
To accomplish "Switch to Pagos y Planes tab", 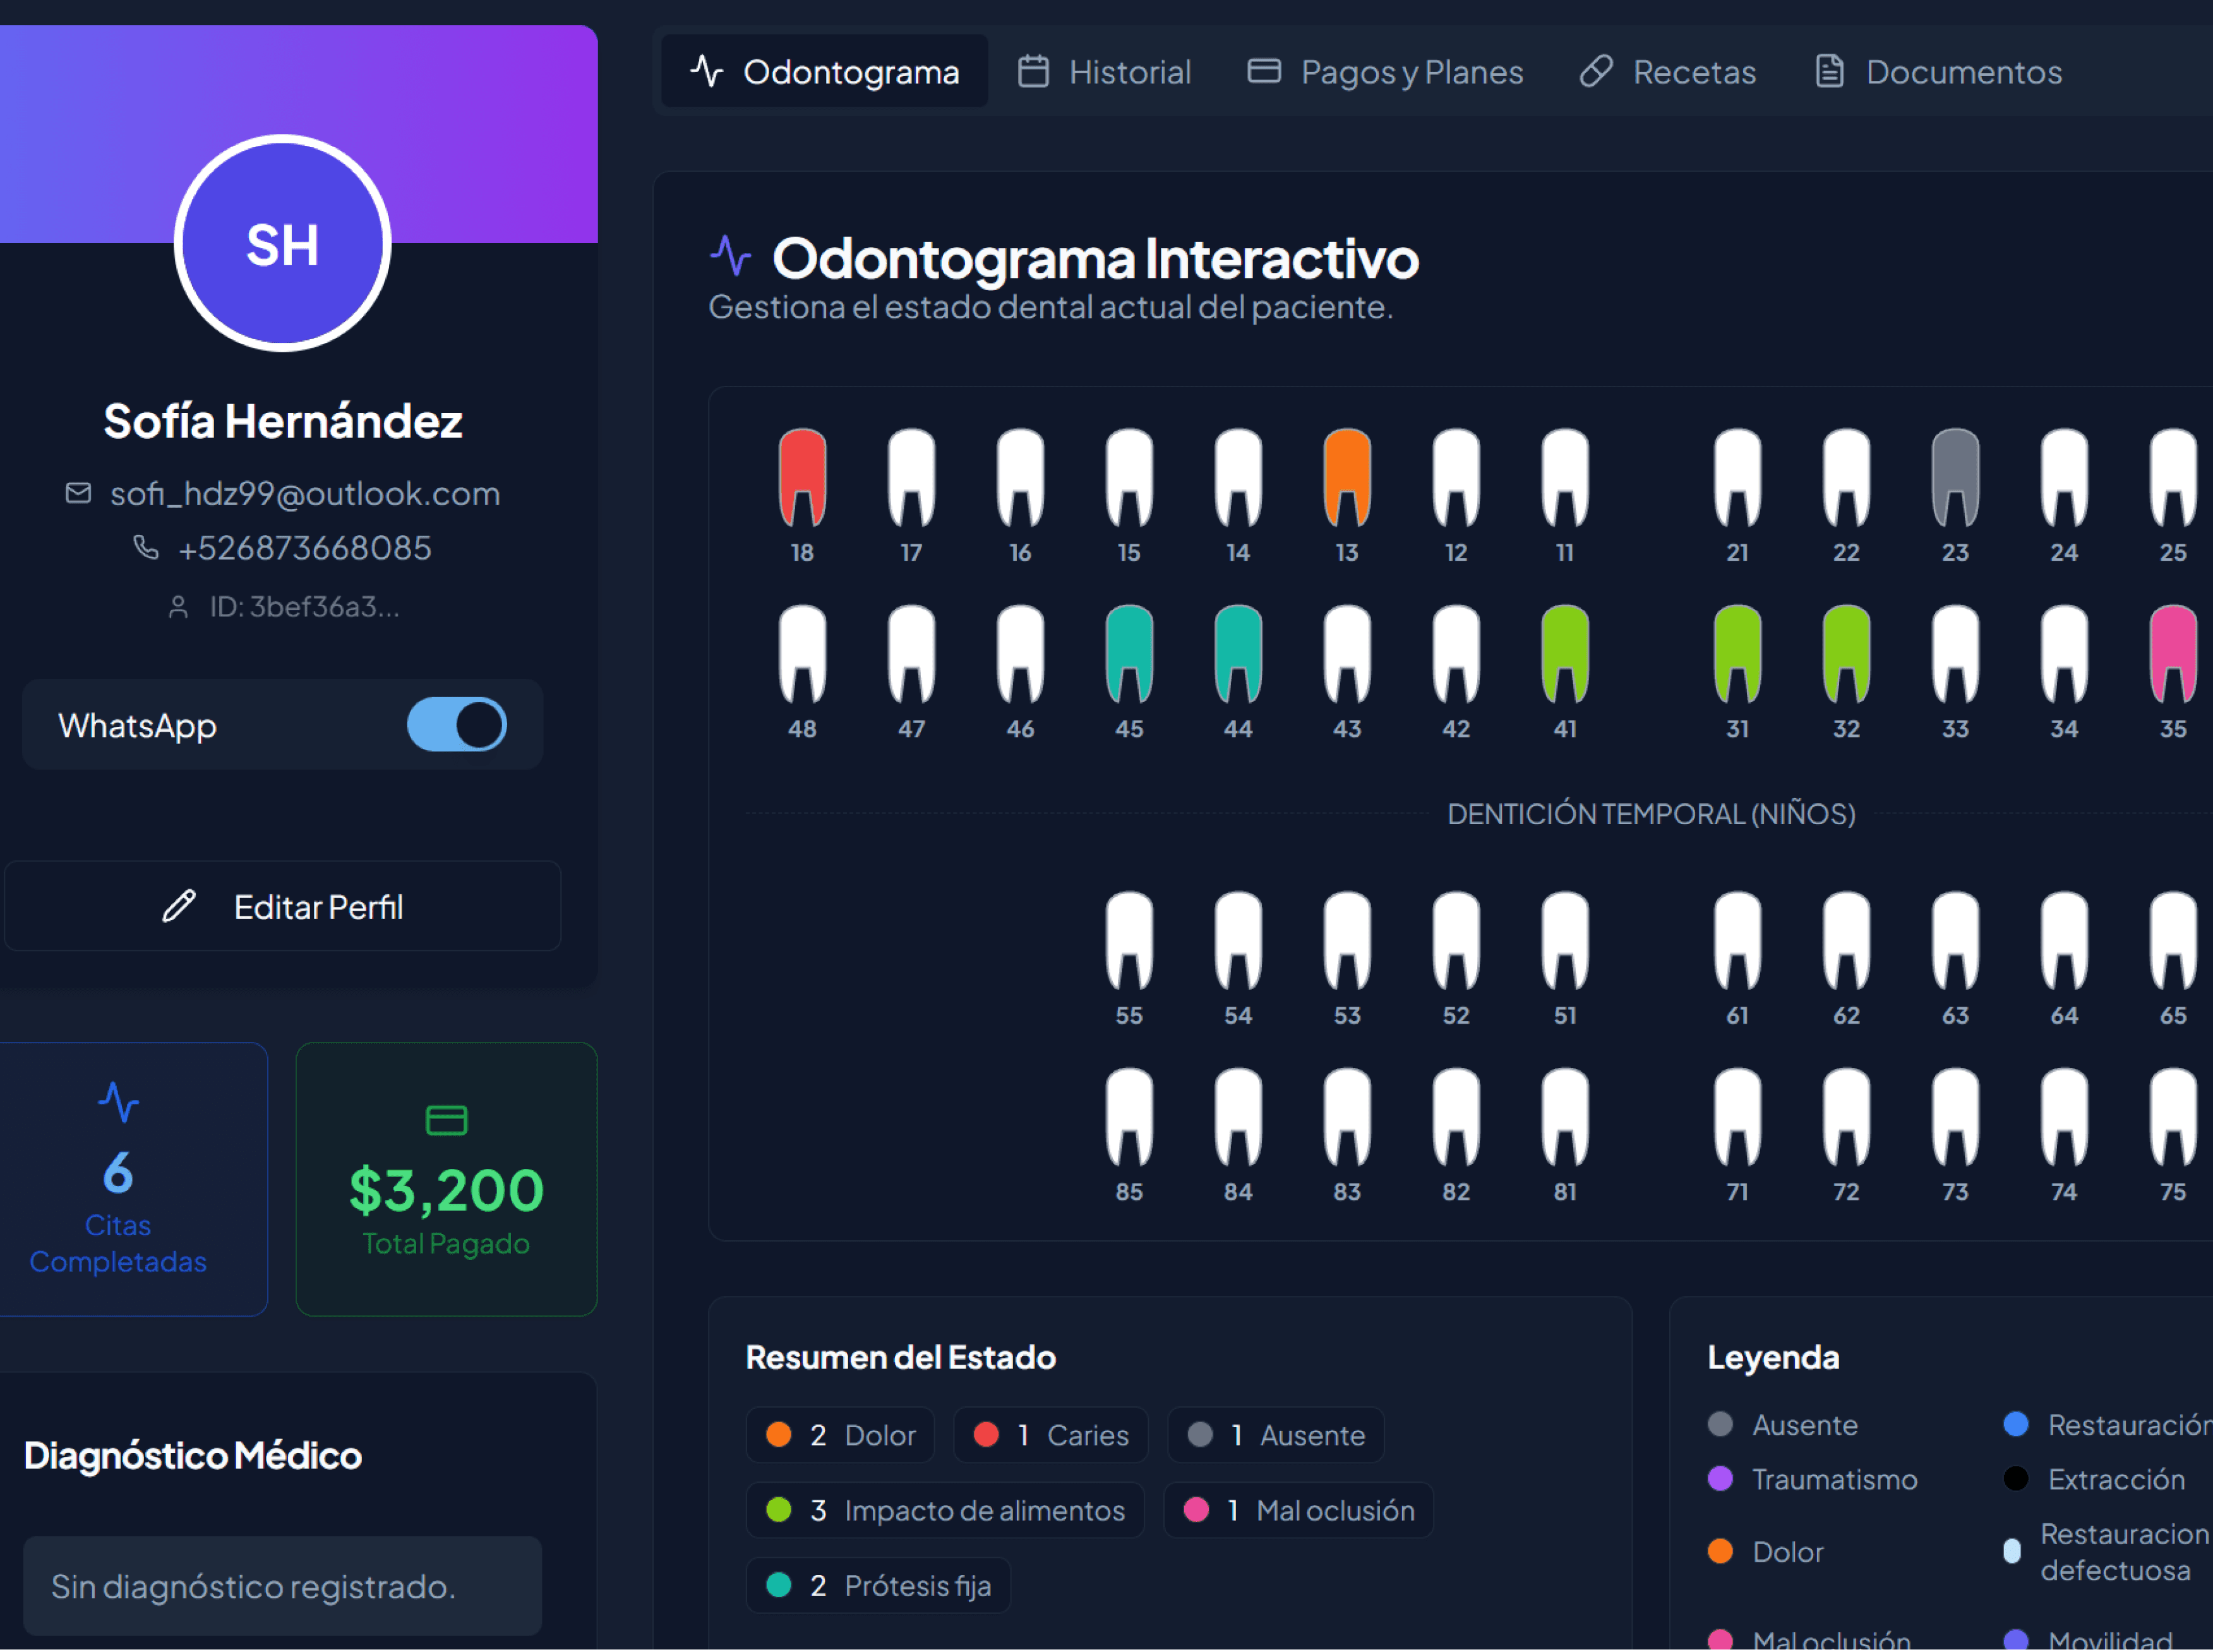I will pos(1385,72).
